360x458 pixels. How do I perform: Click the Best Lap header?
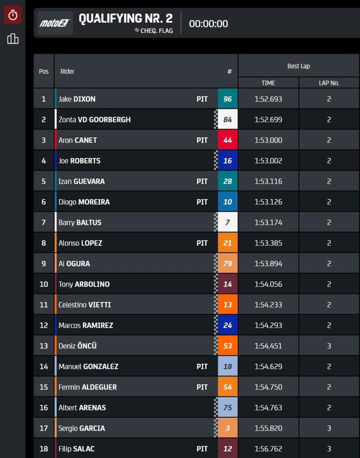tap(298, 66)
